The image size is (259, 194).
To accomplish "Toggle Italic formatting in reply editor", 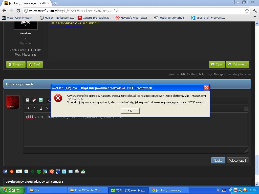I will 34,108.
